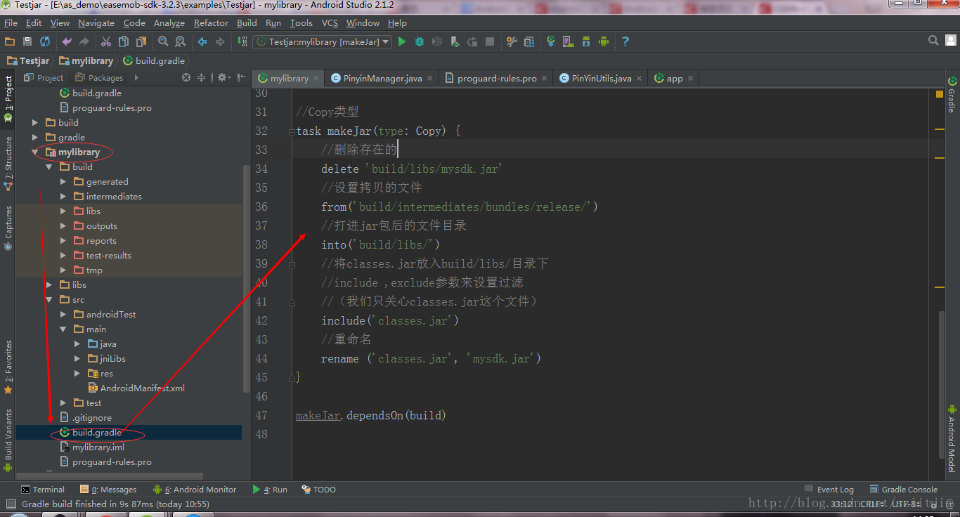Click the Open folder toolbar icon
Image resolution: width=960 pixels, height=517 pixels.
[x=10, y=41]
